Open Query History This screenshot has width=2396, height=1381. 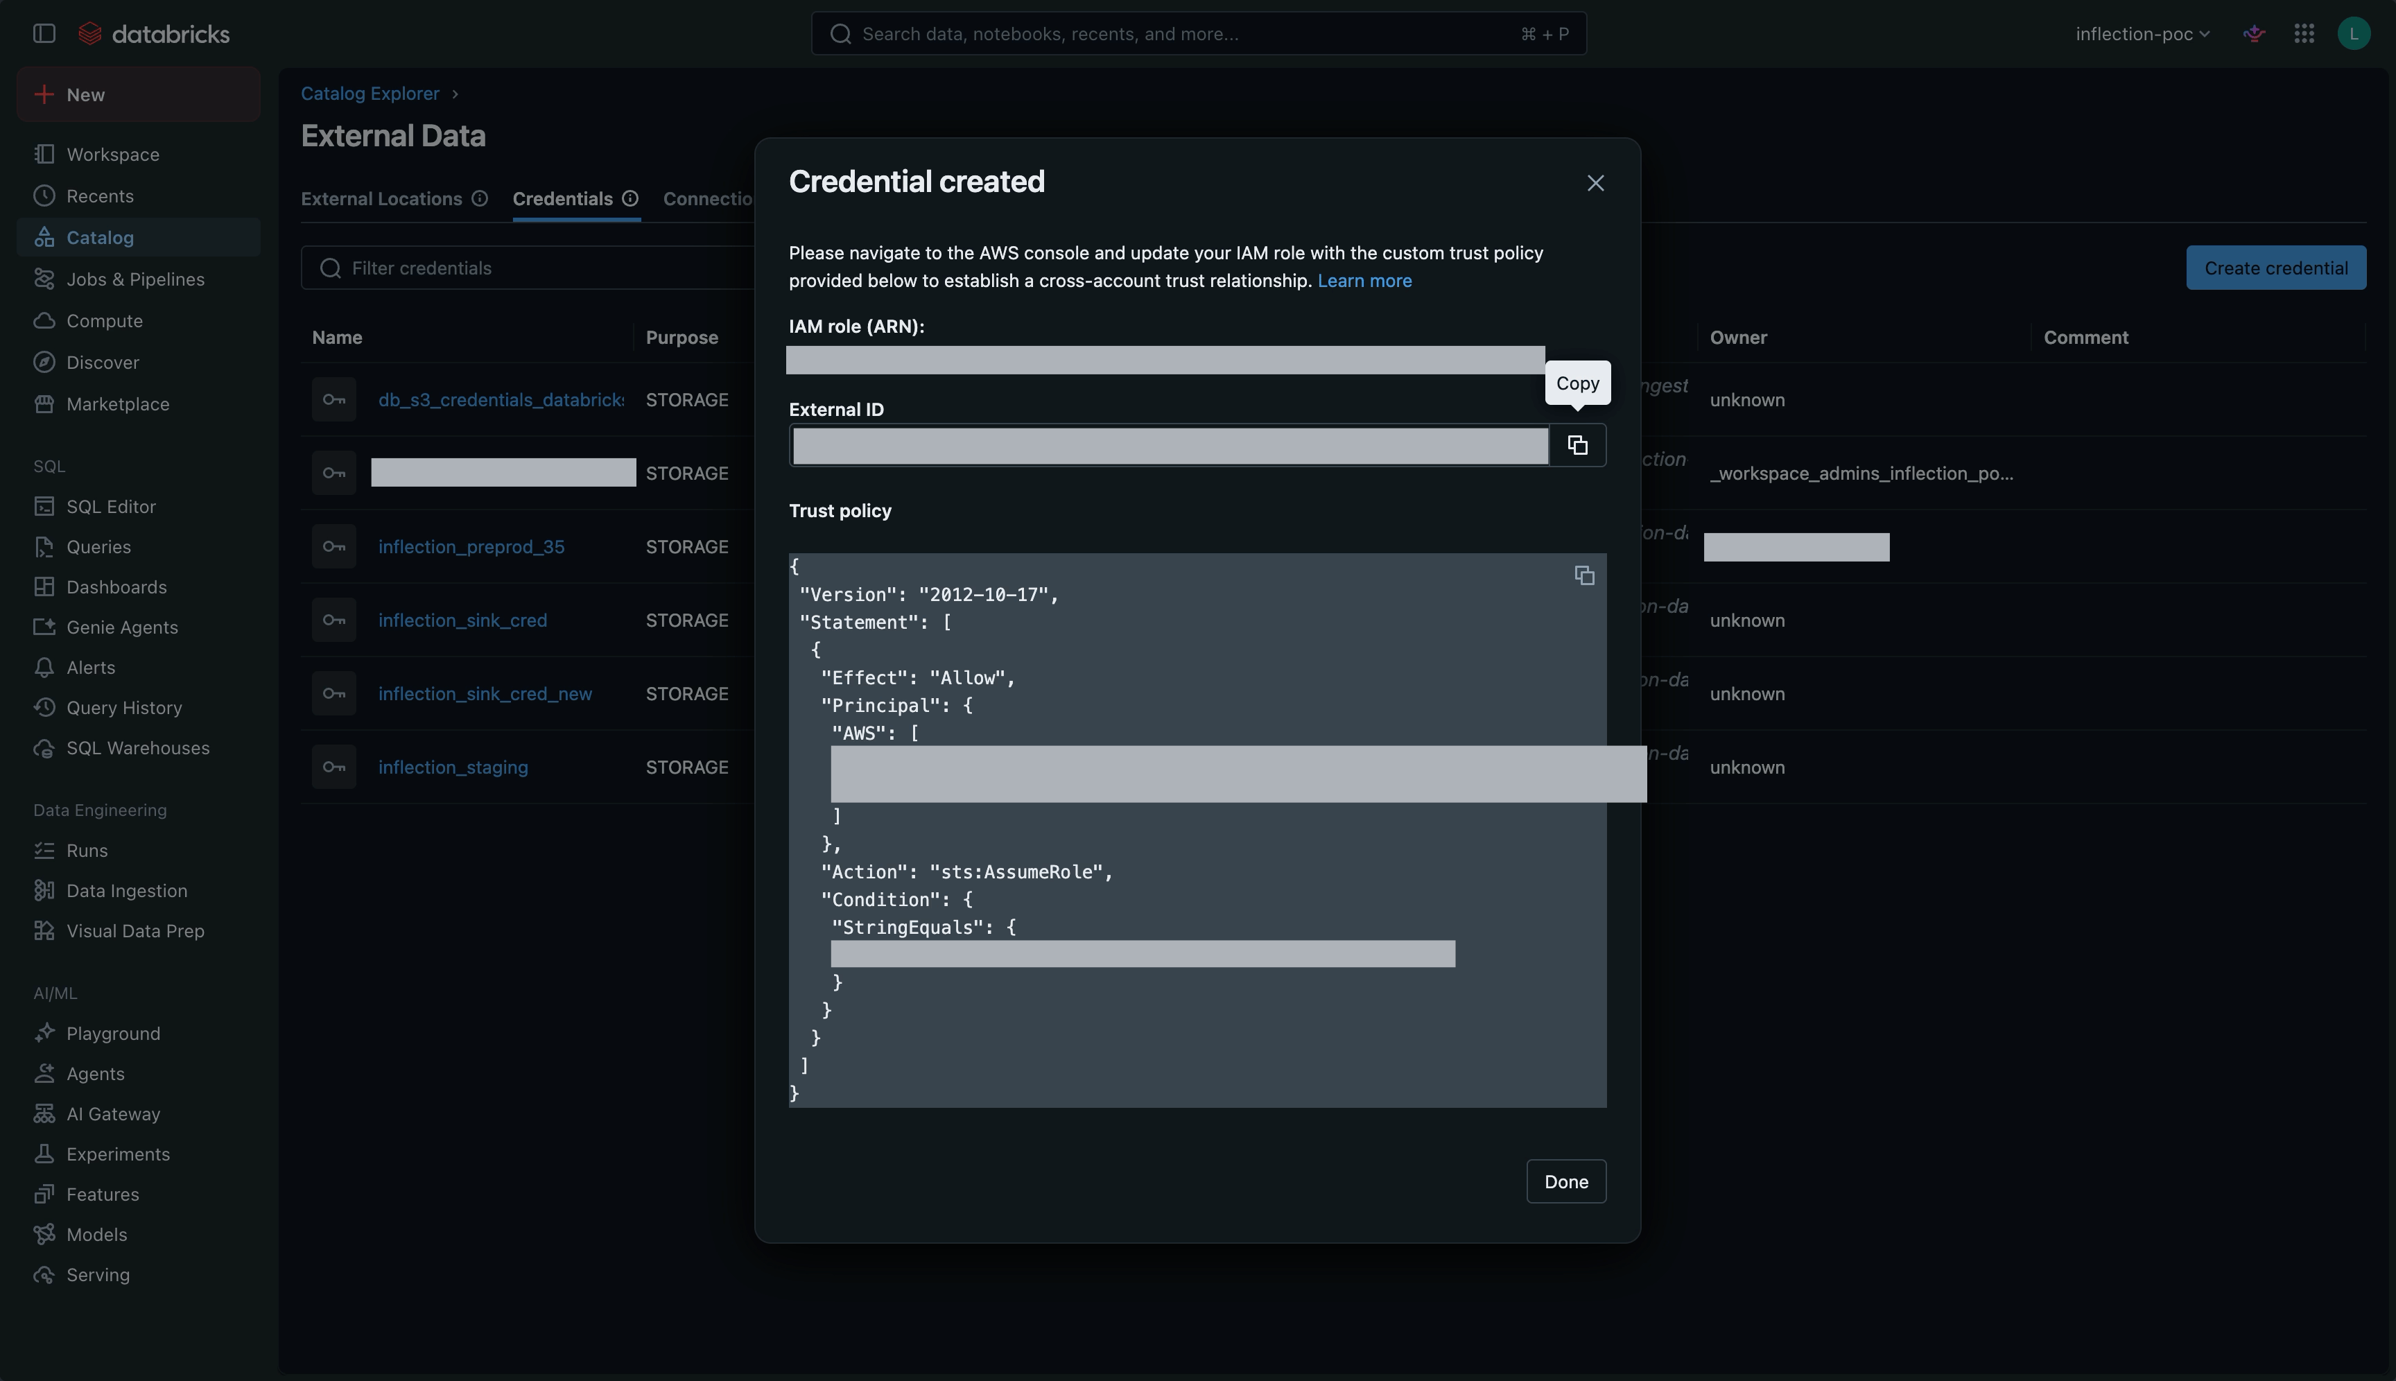(139, 708)
